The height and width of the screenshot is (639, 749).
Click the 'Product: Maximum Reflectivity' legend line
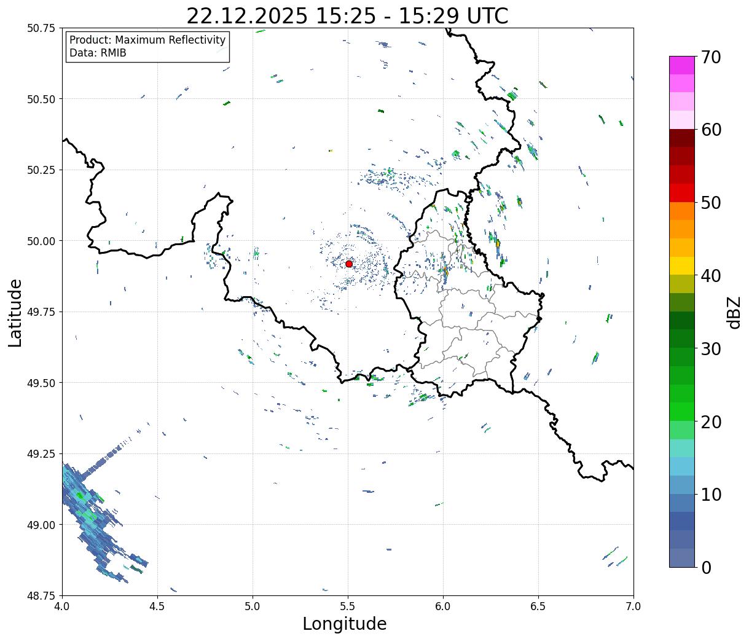(147, 40)
